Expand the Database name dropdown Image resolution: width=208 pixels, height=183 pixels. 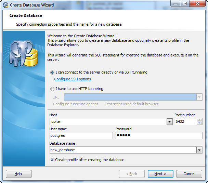(x=199, y=150)
